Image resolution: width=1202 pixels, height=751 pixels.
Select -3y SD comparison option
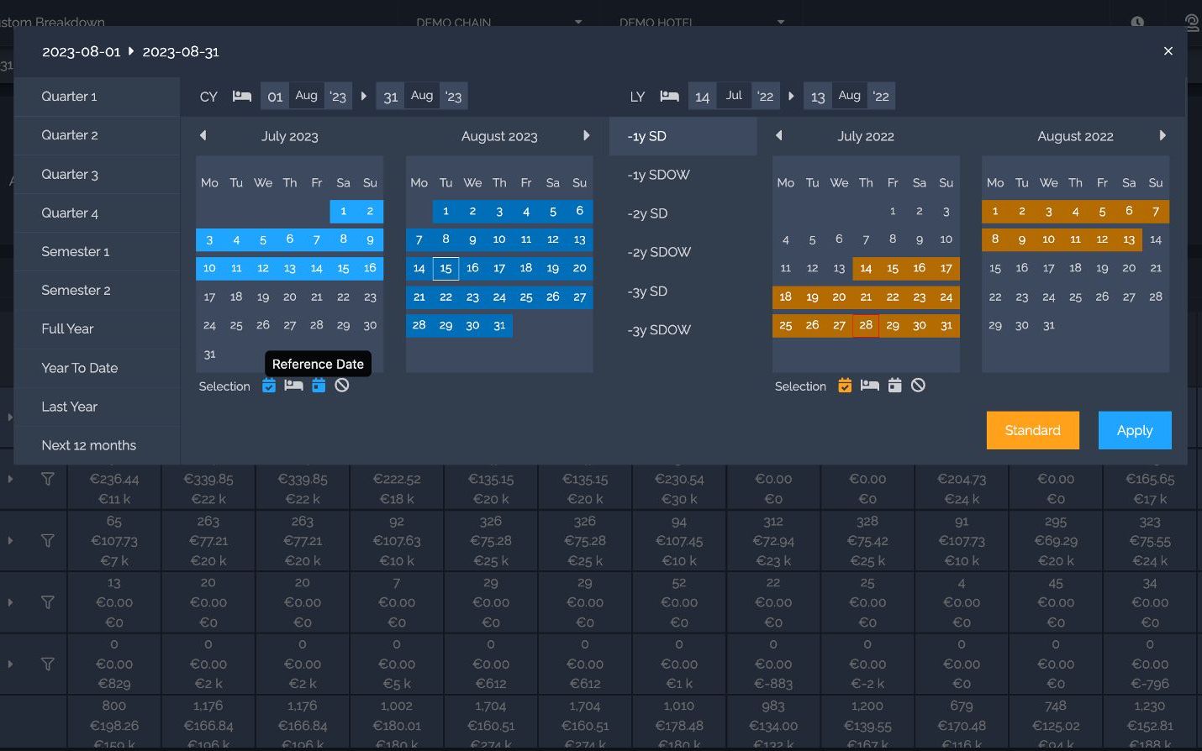click(x=683, y=291)
